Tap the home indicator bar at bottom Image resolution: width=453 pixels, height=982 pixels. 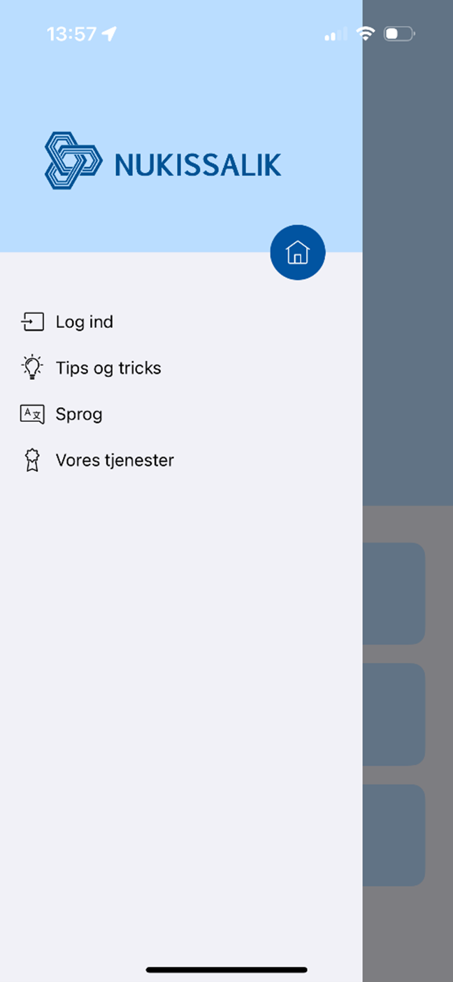click(x=226, y=970)
